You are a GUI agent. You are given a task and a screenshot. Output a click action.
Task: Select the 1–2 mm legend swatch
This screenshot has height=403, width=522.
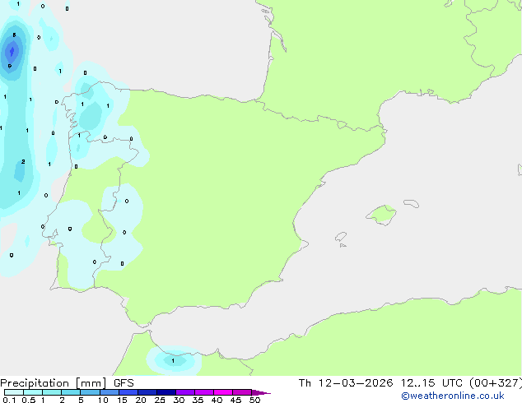[52, 392]
